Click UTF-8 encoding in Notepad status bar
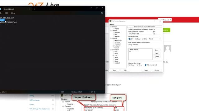This screenshot has width=199, height=111. [x=93, y=92]
